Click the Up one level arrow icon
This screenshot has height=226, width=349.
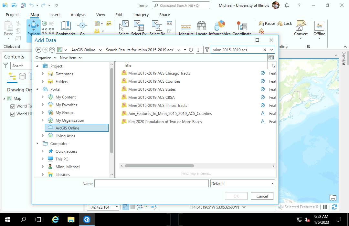[52, 50]
